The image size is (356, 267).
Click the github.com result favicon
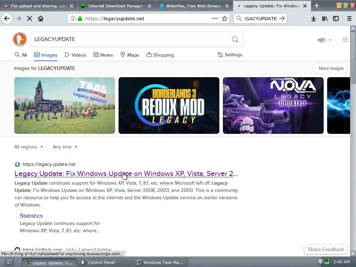point(17,250)
